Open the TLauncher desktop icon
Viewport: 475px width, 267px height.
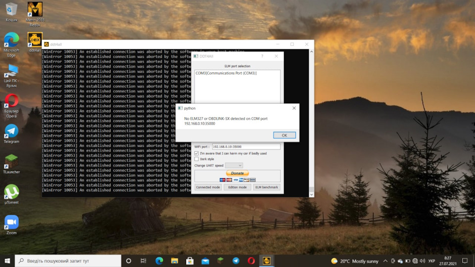11,163
